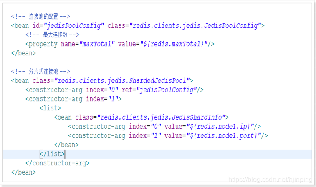Click class value "redis.clients.jedis.JedisPoolConfig"
This screenshot has height=187, width=316.
click(x=195, y=26)
